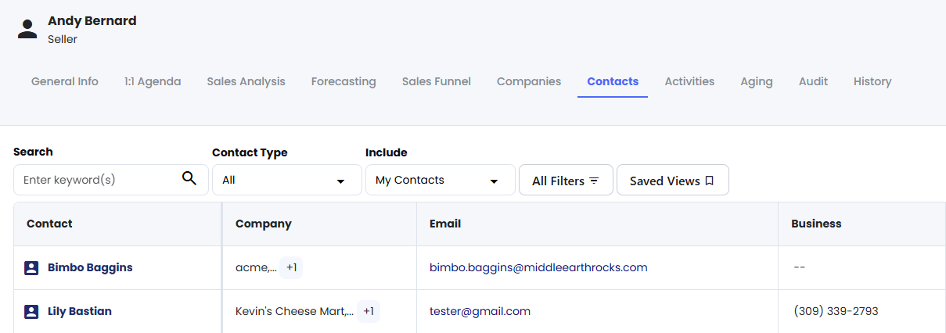Click the contact card icon beside Lily Bastian

pos(31,312)
